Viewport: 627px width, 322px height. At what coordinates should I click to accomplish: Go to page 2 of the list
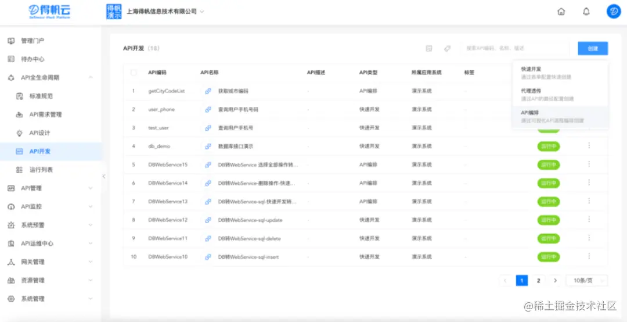tap(538, 280)
